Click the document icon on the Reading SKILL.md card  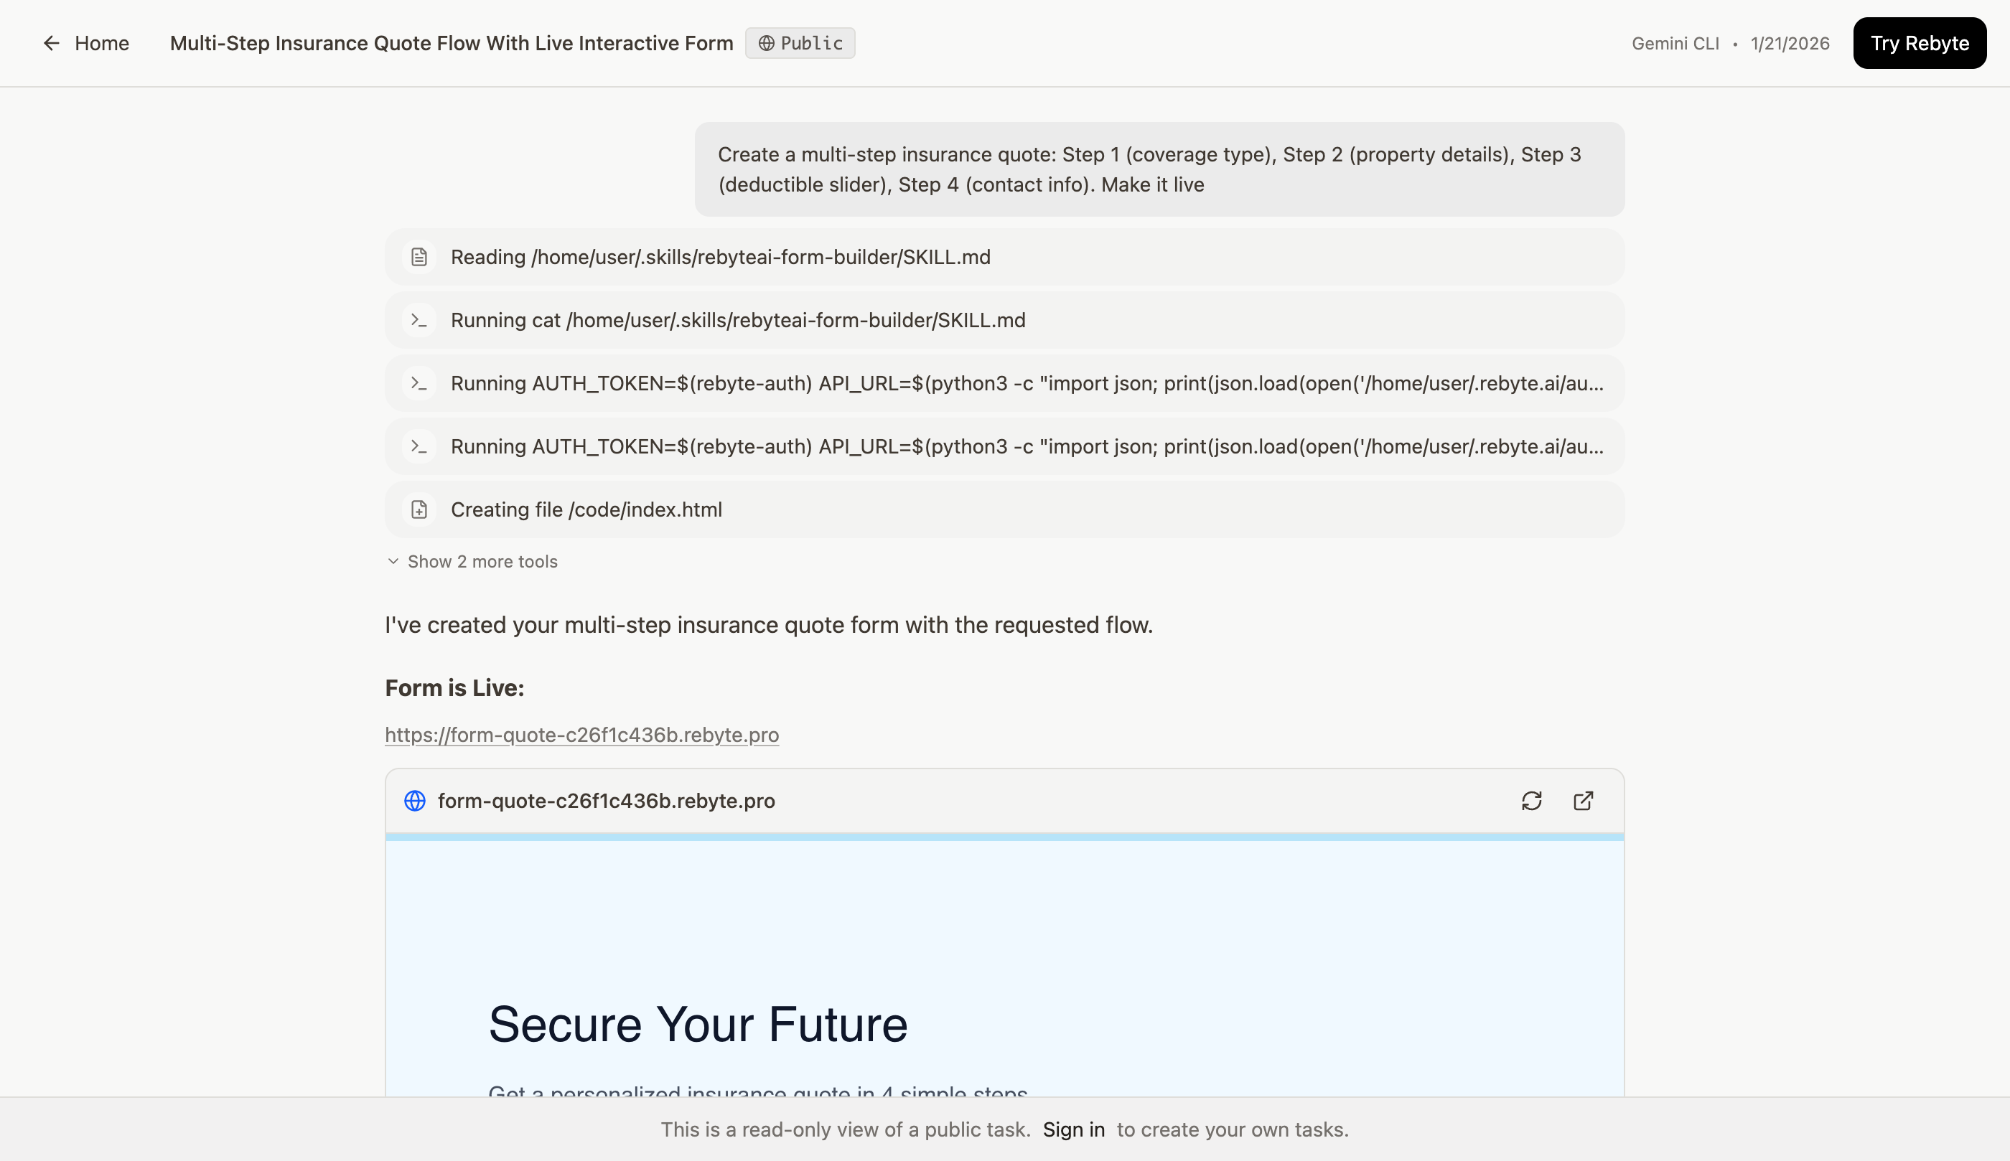point(419,257)
